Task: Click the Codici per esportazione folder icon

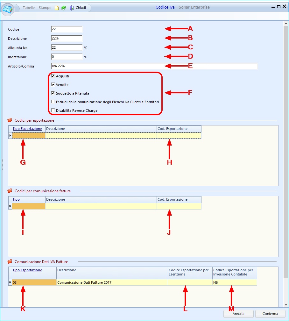Action: coord(10,120)
